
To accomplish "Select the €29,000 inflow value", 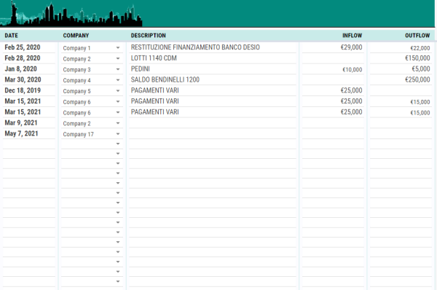I will [351, 47].
